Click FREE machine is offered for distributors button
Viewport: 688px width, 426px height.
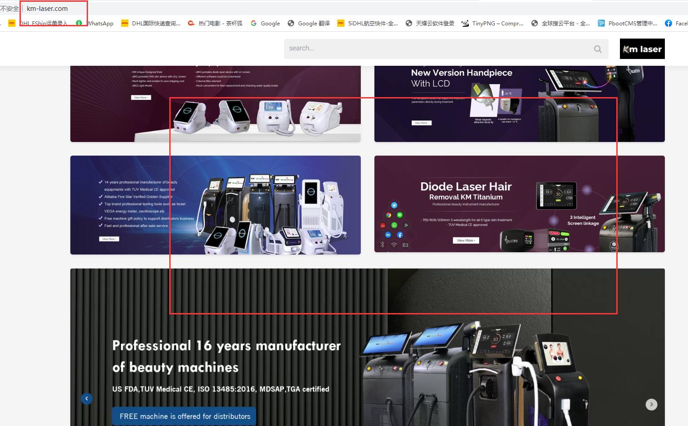tap(184, 416)
